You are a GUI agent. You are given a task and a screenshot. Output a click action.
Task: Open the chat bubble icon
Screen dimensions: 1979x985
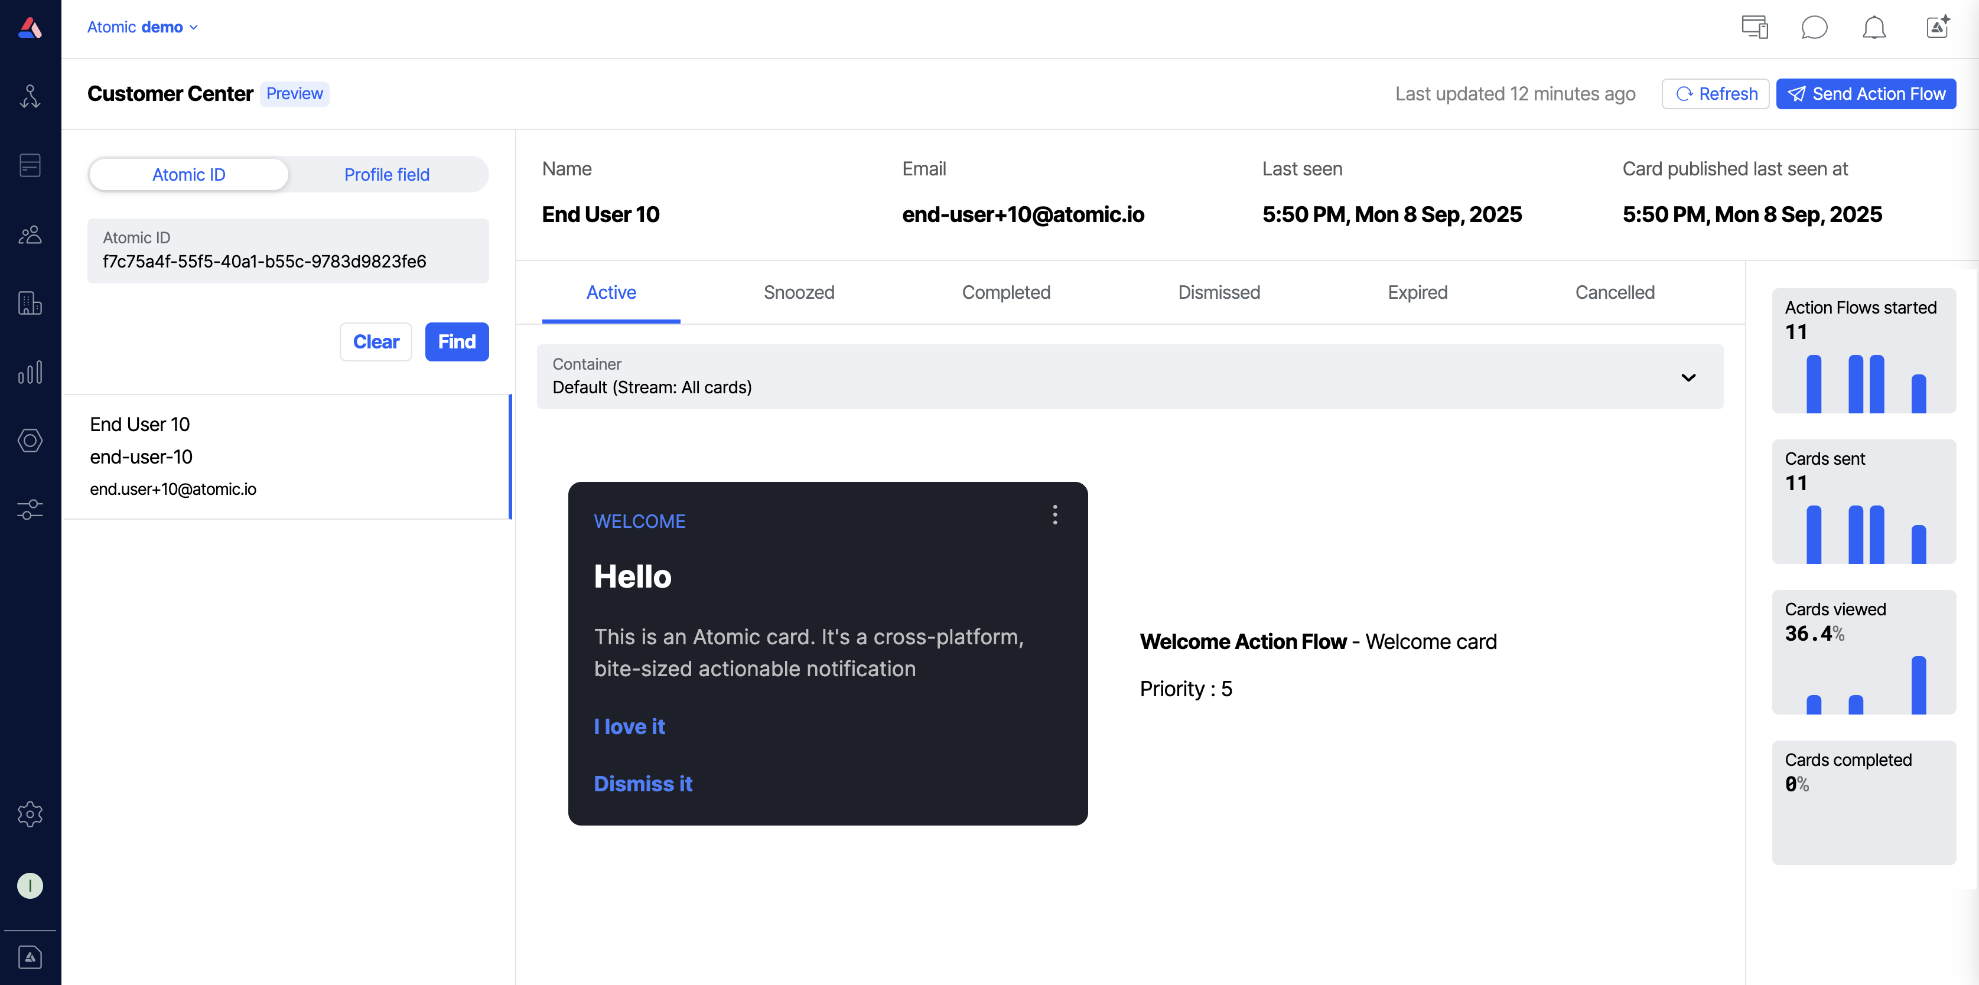pos(1814,28)
